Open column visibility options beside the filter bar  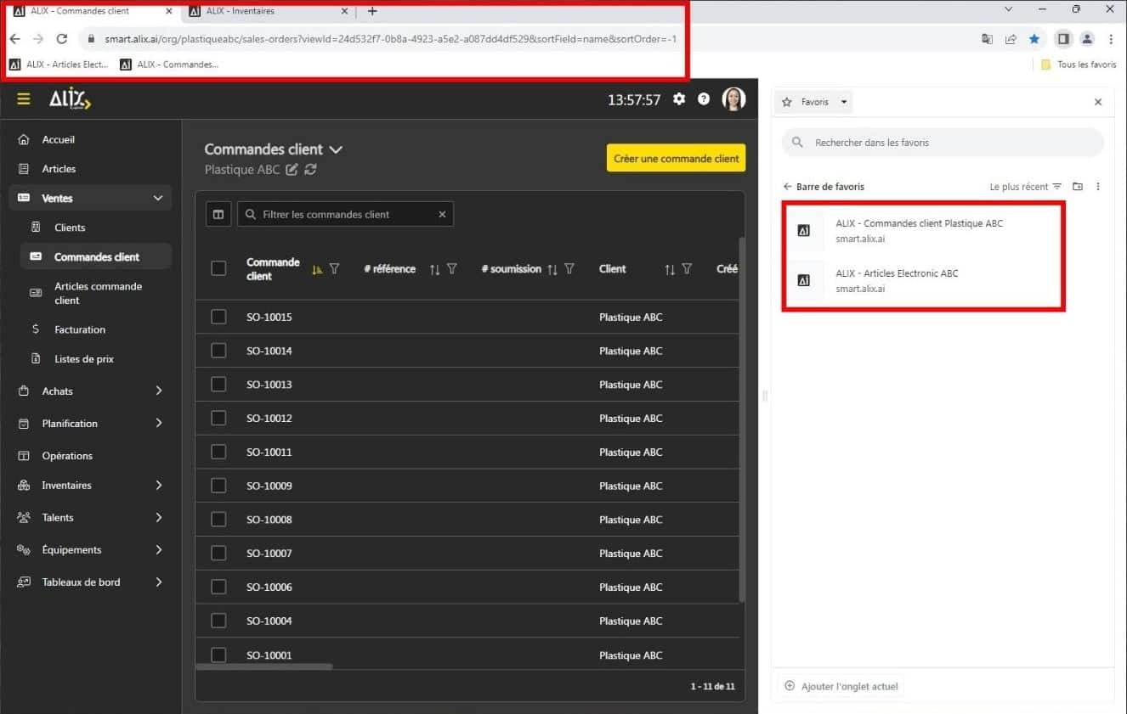pyautogui.click(x=218, y=214)
